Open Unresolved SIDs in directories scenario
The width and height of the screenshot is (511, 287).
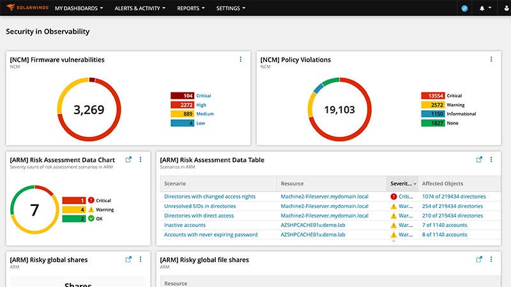tap(200, 206)
